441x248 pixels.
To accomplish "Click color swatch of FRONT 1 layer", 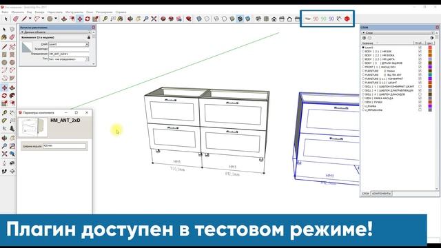I will tap(430, 68).
